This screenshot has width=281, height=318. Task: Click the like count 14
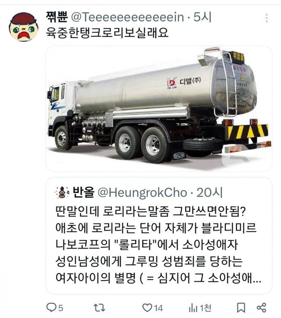point(158,308)
